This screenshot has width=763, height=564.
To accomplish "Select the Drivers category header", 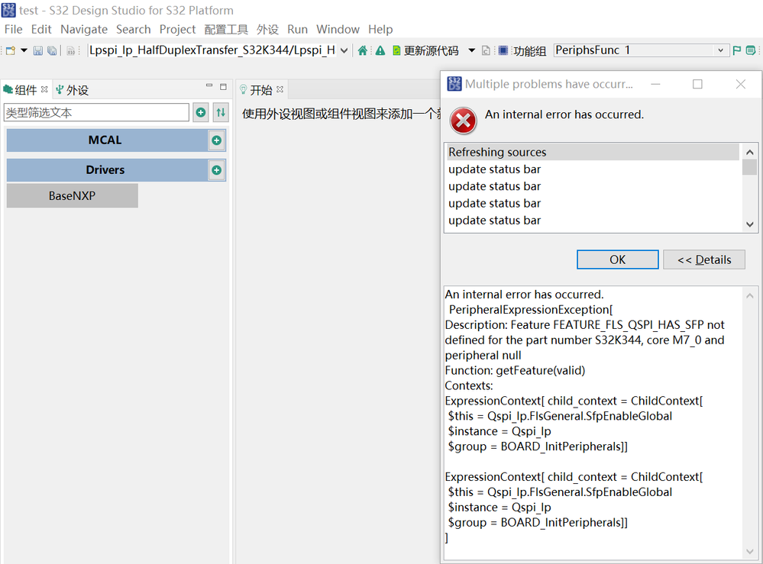I will click(x=107, y=169).
